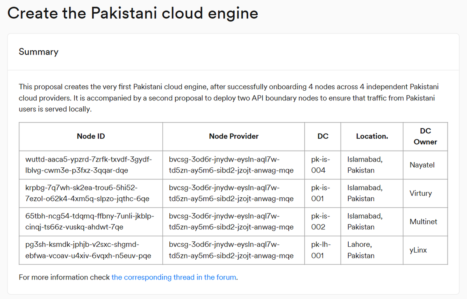The height and width of the screenshot is (299, 467).
Task: Select node ID starting with 65tbh-ncg54
Action: pyautogui.click(x=89, y=222)
